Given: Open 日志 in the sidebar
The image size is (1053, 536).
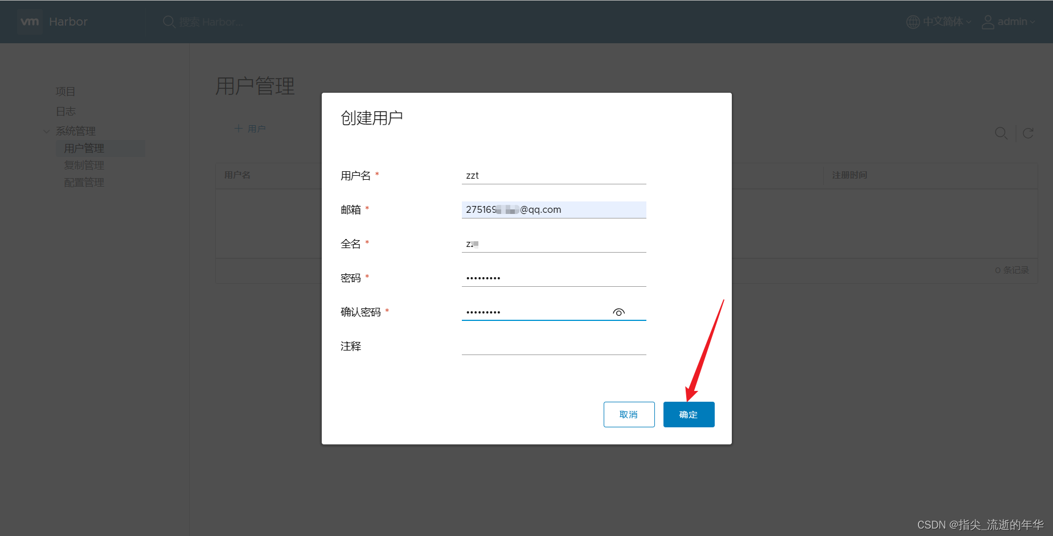Looking at the screenshot, I should coord(65,112).
